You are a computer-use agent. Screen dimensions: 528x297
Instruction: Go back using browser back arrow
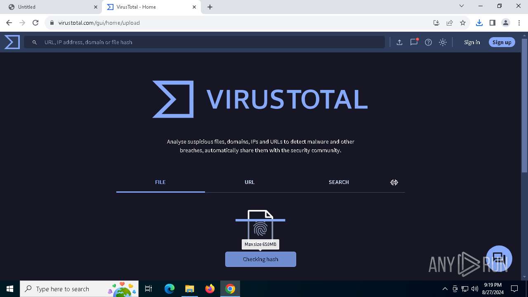[9, 23]
